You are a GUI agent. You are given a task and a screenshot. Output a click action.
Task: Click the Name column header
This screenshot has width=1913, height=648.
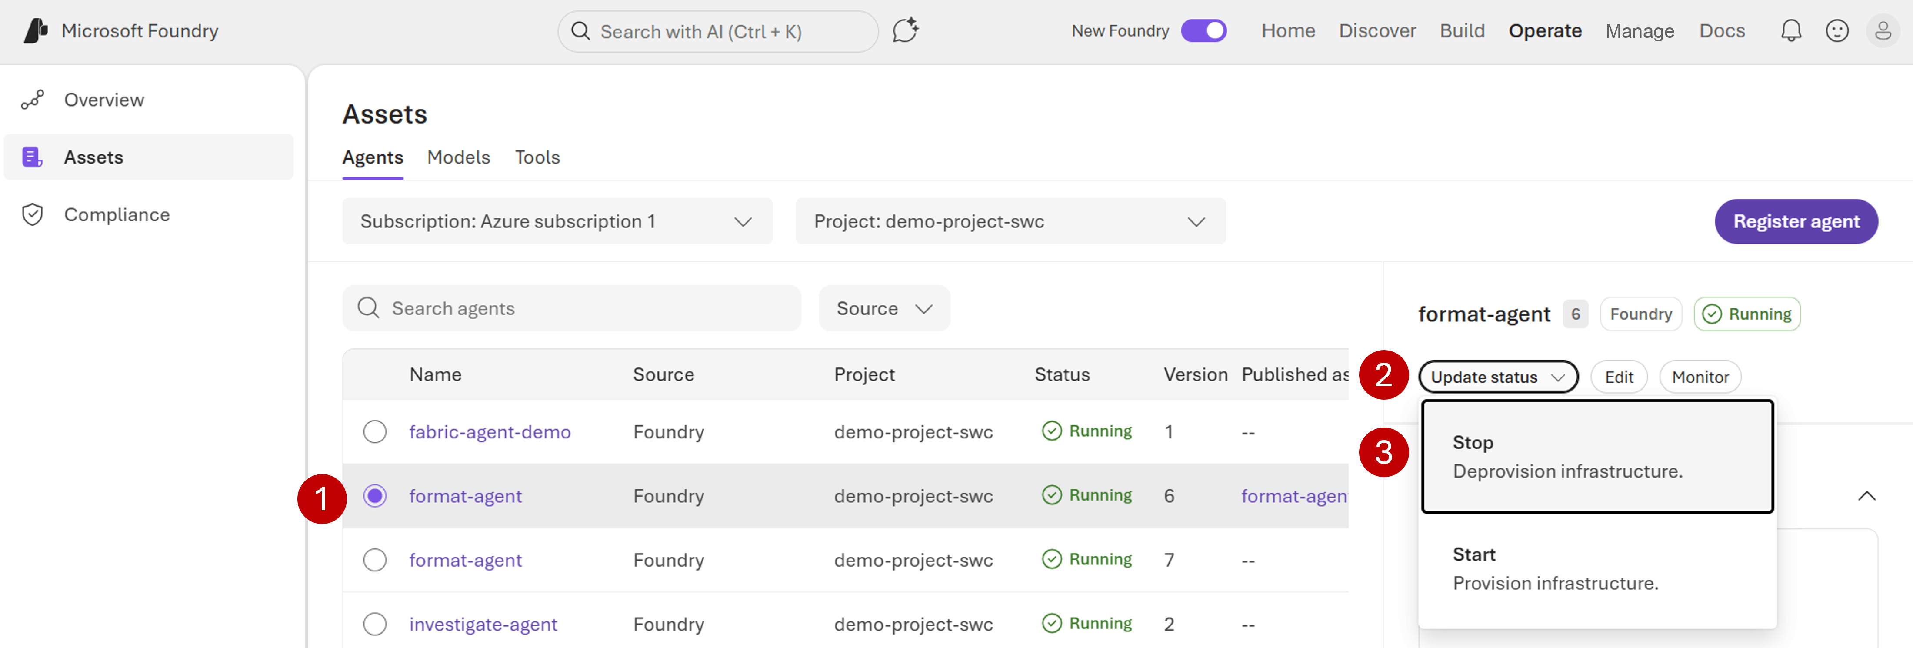pos(435,374)
